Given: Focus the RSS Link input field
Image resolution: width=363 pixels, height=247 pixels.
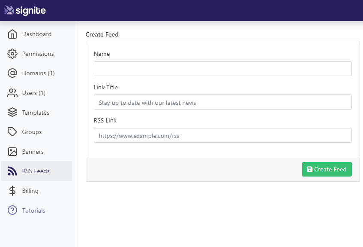Looking at the screenshot, I should (x=223, y=135).
